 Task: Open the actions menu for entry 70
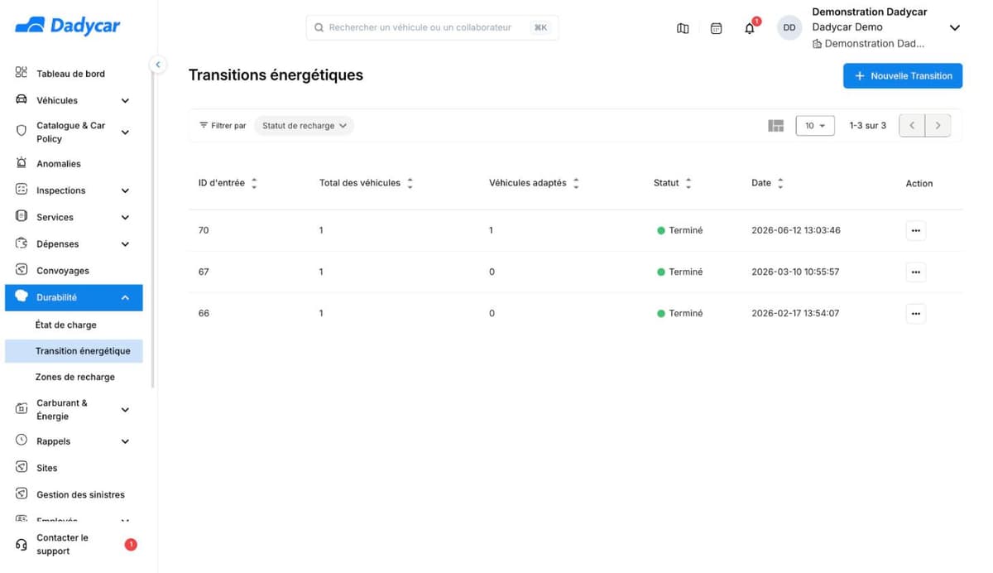coord(915,230)
